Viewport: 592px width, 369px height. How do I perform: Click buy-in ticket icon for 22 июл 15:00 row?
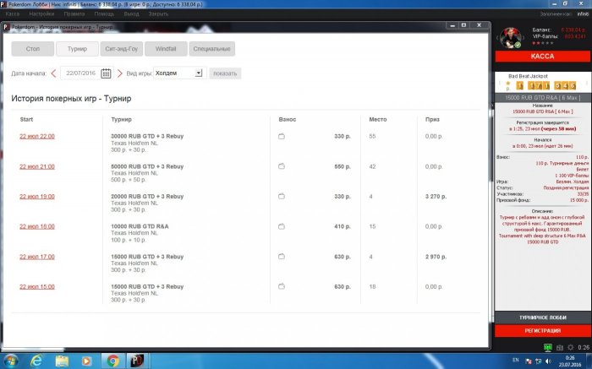[x=282, y=286]
